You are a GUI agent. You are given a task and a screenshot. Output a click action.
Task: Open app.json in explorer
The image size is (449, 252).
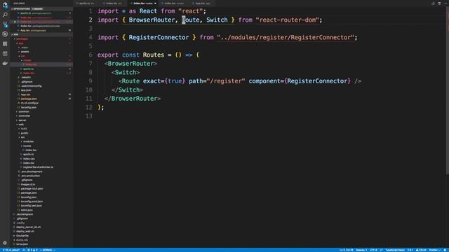coord(26,90)
